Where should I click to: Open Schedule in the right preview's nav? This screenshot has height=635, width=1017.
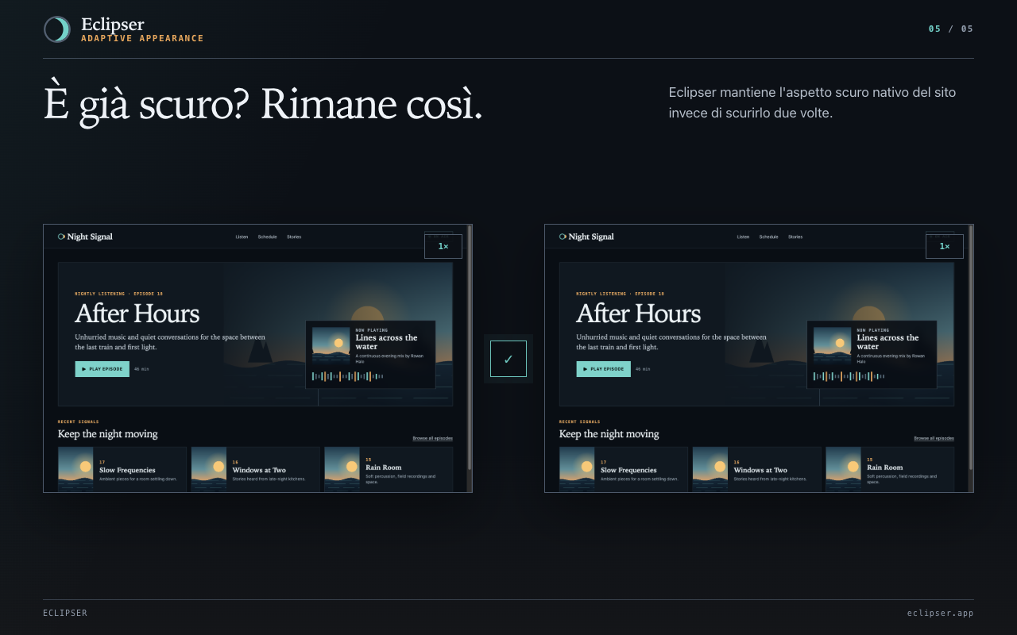click(768, 237)
